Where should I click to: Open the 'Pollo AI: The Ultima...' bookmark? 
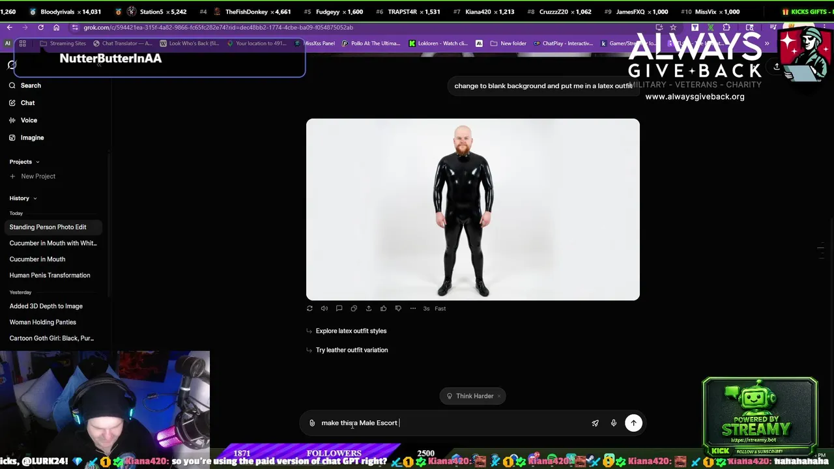point(371,44)
